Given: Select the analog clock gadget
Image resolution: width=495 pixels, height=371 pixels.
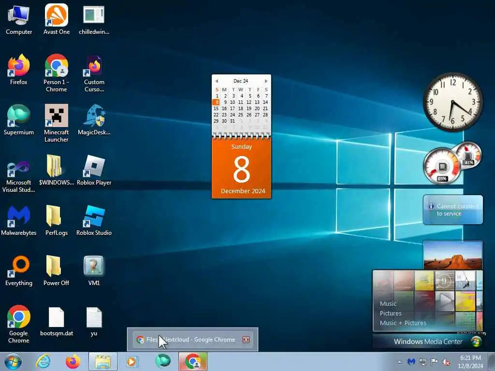Looking at the screenshot, I should [452, 102].
